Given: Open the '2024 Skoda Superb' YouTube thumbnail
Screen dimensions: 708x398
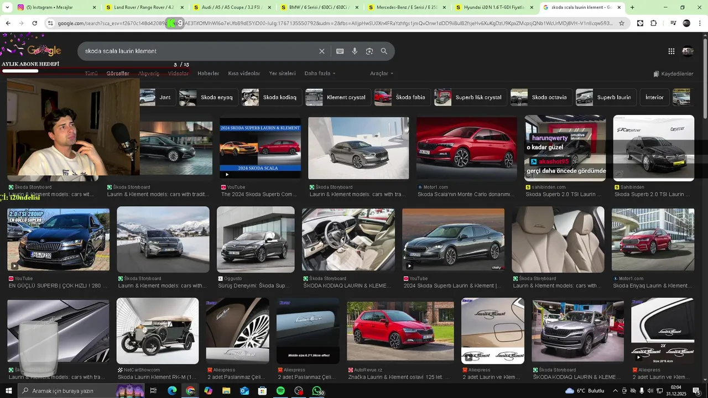Looking at the screenshot, I should [260, 148].
